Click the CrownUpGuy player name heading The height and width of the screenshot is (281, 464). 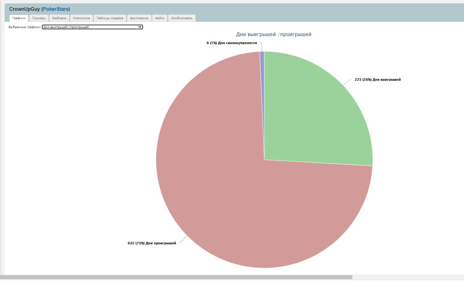24,9
